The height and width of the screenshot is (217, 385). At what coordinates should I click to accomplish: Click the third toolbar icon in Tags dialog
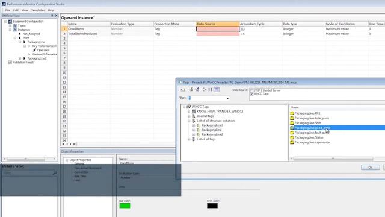[x=197, y=90]
